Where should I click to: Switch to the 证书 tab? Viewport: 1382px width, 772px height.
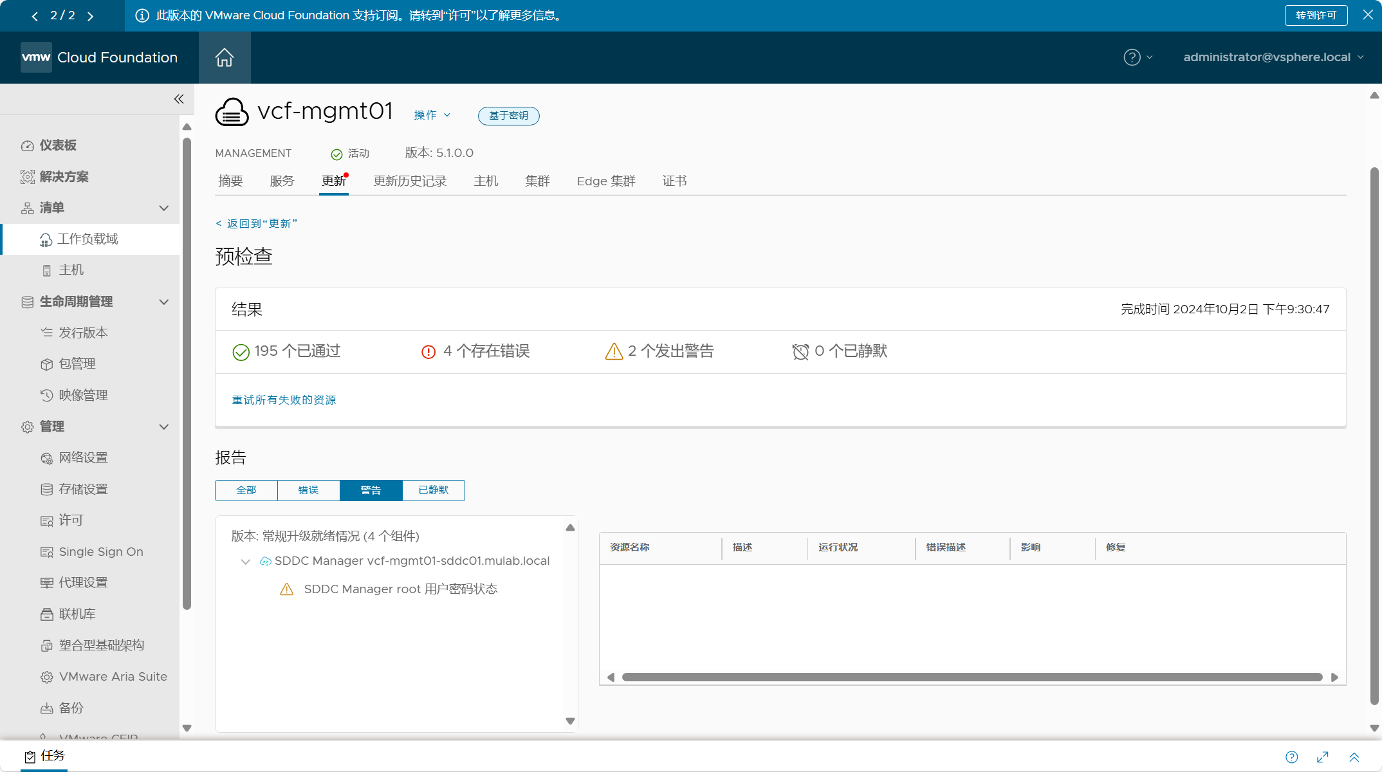(674, 181)
